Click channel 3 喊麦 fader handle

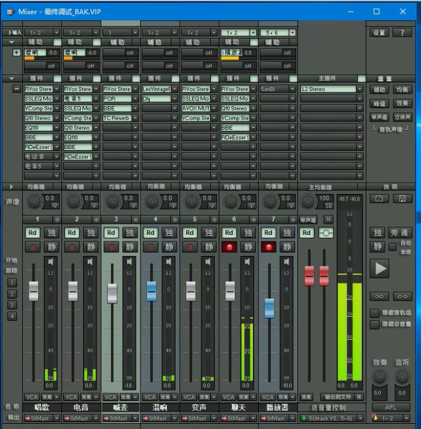point(112,293)
